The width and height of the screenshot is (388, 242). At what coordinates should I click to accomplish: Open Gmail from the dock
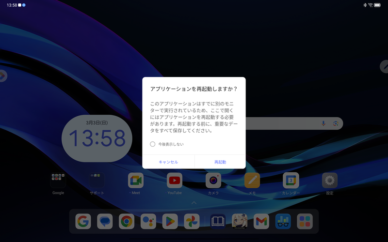click(x=261, y=221)
